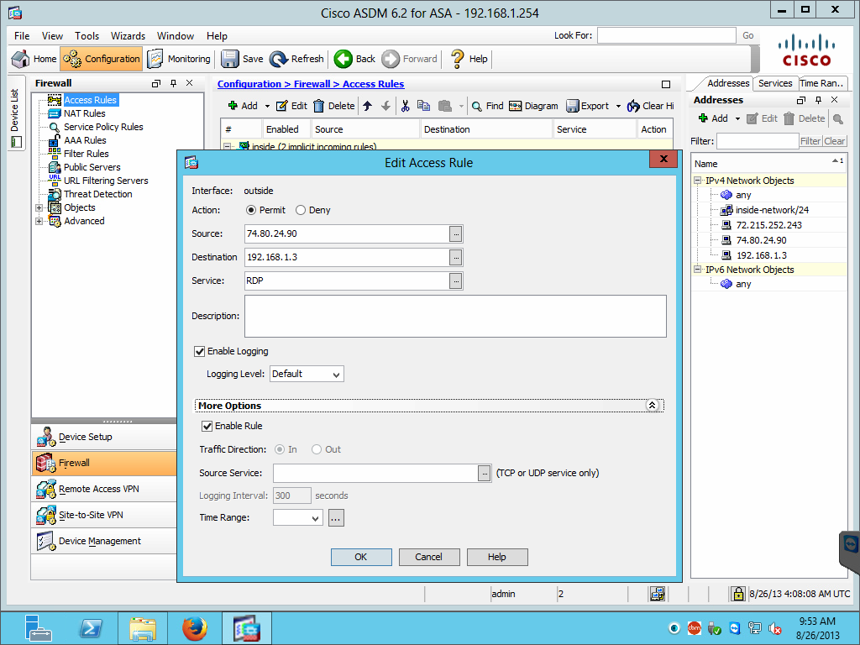The width and height of the screenshot is (860, 645).
Task: Click the Delete trash icon in Access Rules toolbar
Action: point(318,106)
